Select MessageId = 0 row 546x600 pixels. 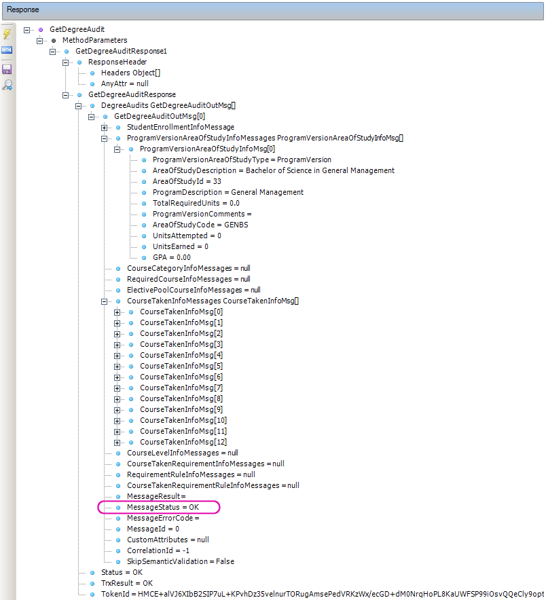(x=153, y=529)
